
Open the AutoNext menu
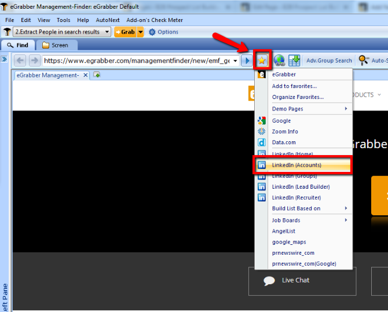(x=108, y=20)
